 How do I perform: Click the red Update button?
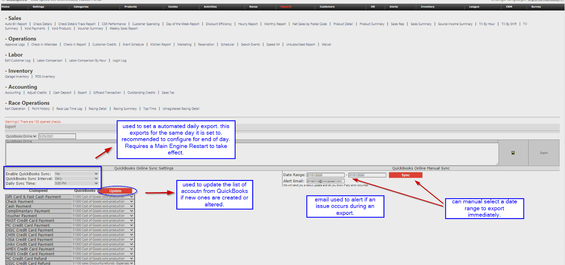[115, 191]
